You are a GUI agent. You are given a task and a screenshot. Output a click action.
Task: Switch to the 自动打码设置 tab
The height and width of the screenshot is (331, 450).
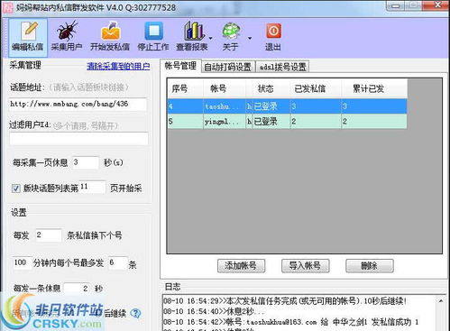[227, 67]
